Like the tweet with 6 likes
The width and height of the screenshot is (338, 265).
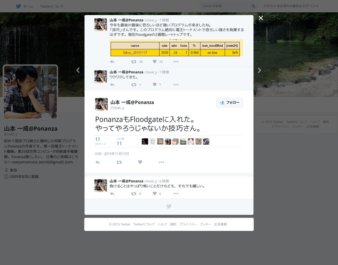(x=155, y=193)
